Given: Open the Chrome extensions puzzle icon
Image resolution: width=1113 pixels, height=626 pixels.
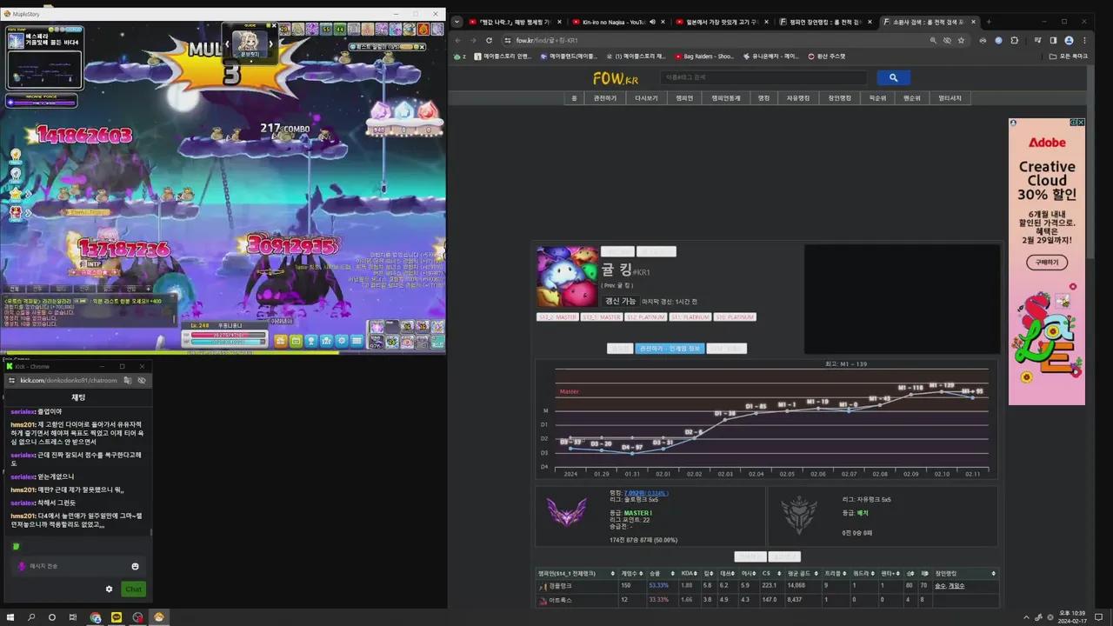Looking at the screenshot, I should tap(1014, 40).
